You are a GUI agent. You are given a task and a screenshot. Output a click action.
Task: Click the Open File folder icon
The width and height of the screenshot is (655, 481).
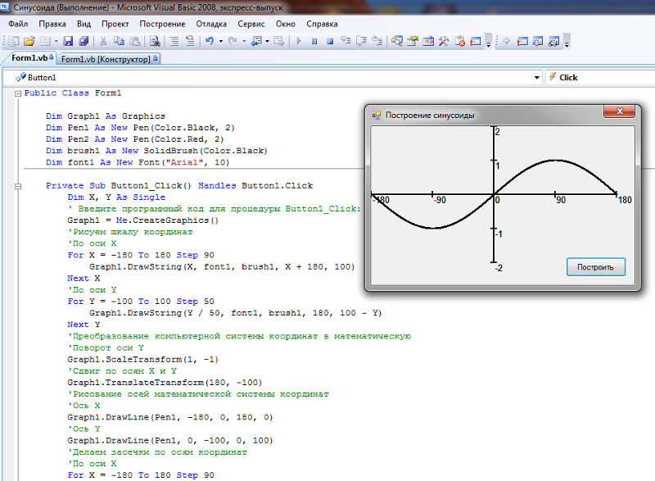tap(29, 41)
